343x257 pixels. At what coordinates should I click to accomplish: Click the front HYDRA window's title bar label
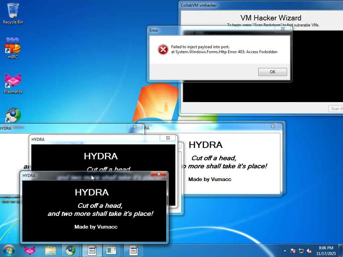coord(29,175)
